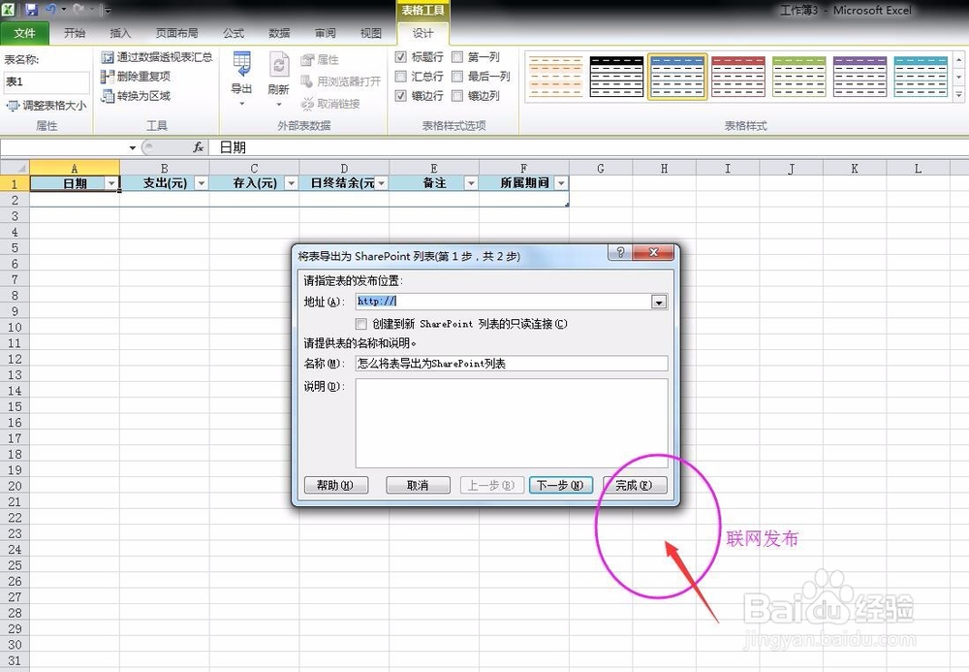This screenshot has width=969, height=672.
Task: Toggle the 最后一列 last column checkbox
Action: tap(457, 76)
